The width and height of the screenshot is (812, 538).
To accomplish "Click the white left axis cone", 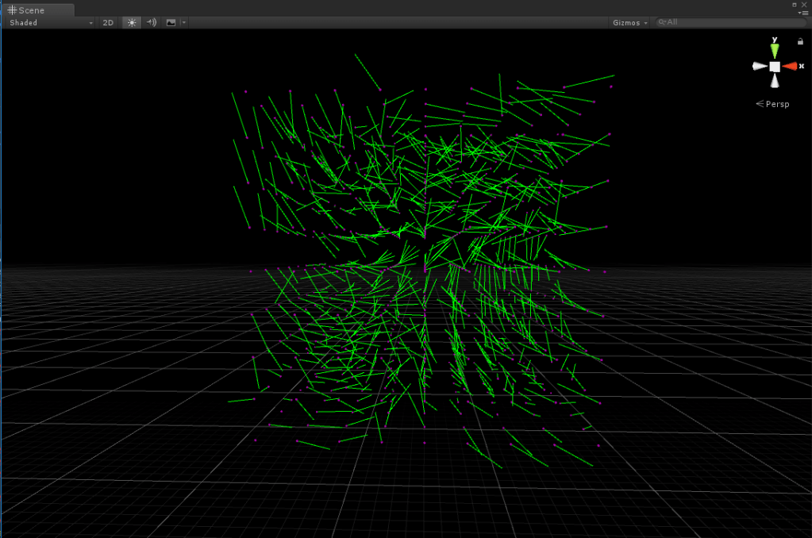I will (x=759, y=67).
